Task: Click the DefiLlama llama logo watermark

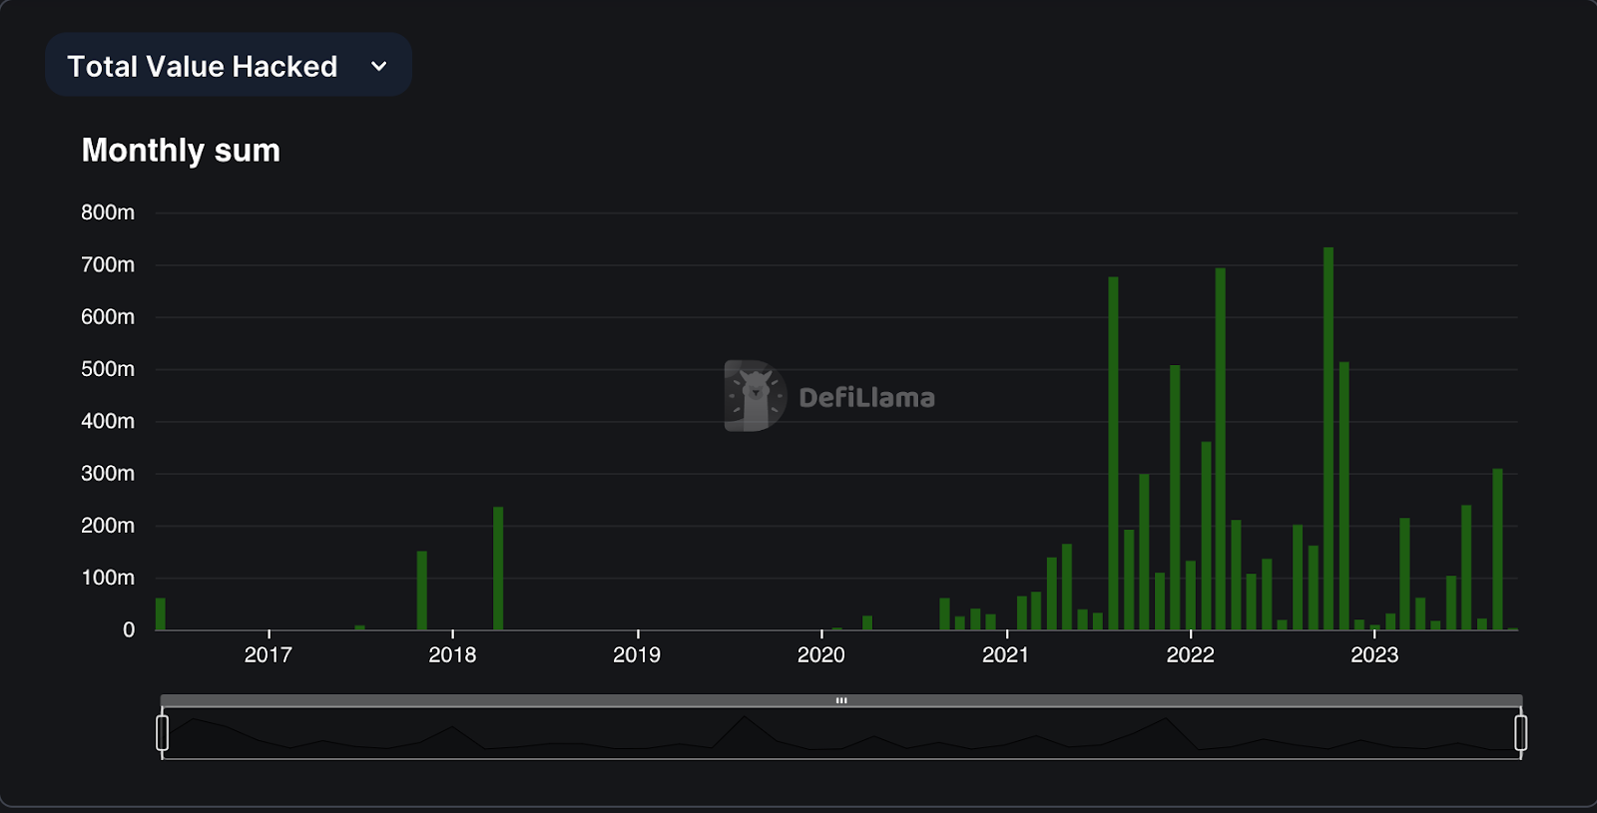Action: [x=754, y=396]
